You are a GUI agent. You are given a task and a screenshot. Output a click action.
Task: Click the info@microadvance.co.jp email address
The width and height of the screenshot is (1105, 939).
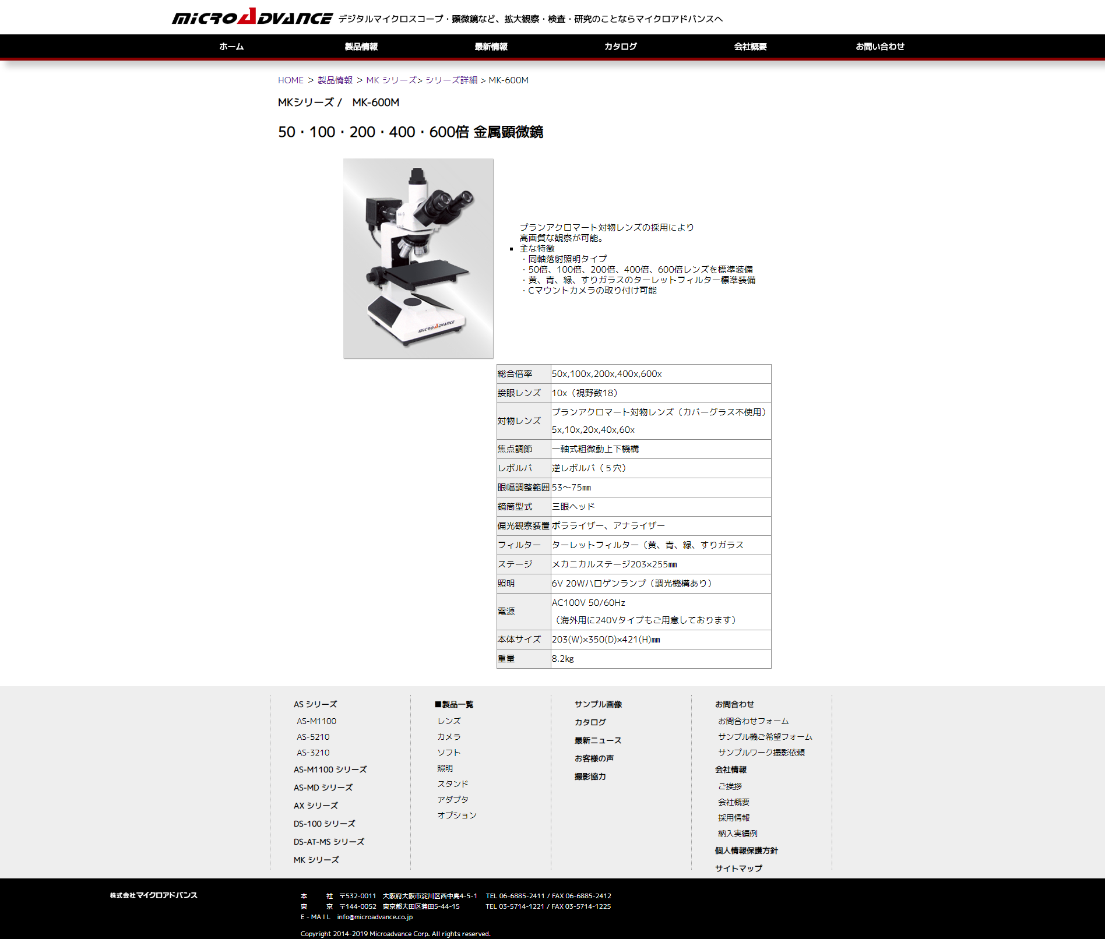[375, 917]
